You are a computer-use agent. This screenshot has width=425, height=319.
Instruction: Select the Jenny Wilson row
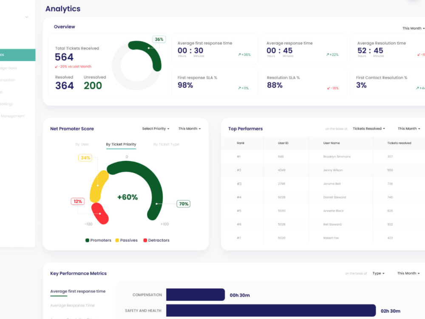(x=323, y=170)
